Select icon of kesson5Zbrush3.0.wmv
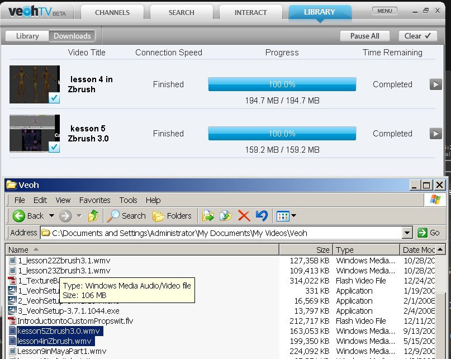The image size is (451, 359). tap(12, 331)
